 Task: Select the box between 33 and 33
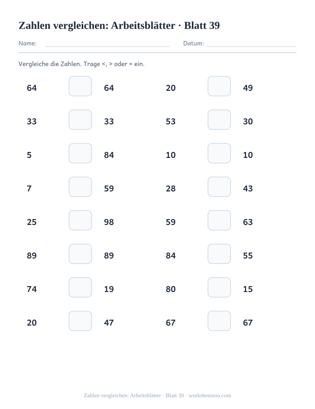pyautogui.click(x=80, y=120)
